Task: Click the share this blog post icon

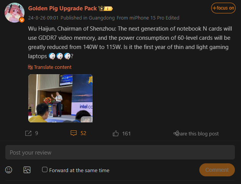Action: coord(176,134)
